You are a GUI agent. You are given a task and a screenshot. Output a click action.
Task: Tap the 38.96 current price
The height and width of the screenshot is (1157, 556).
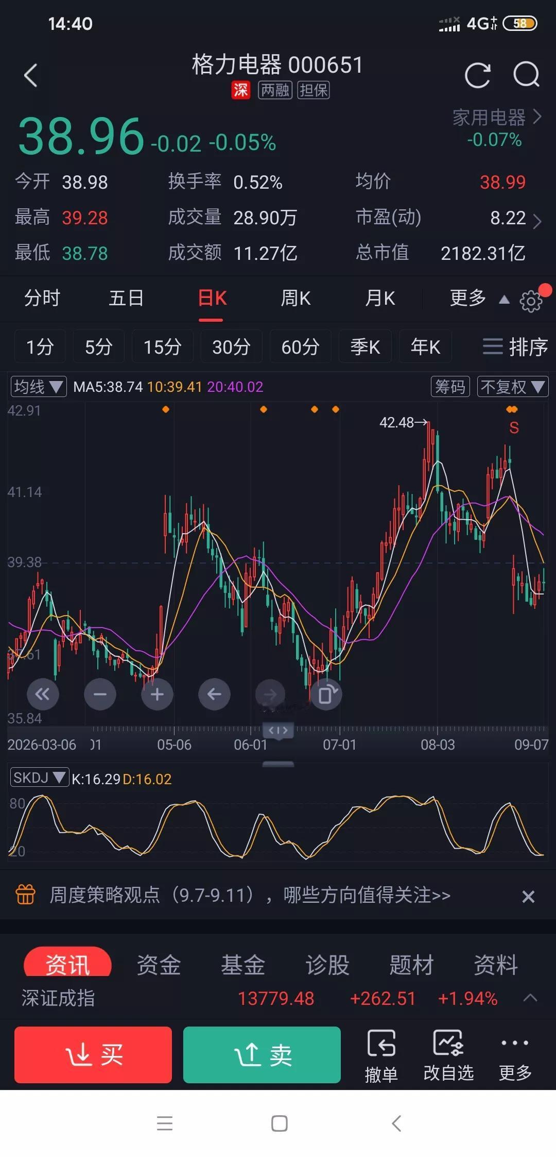click(x=81, y=136)
